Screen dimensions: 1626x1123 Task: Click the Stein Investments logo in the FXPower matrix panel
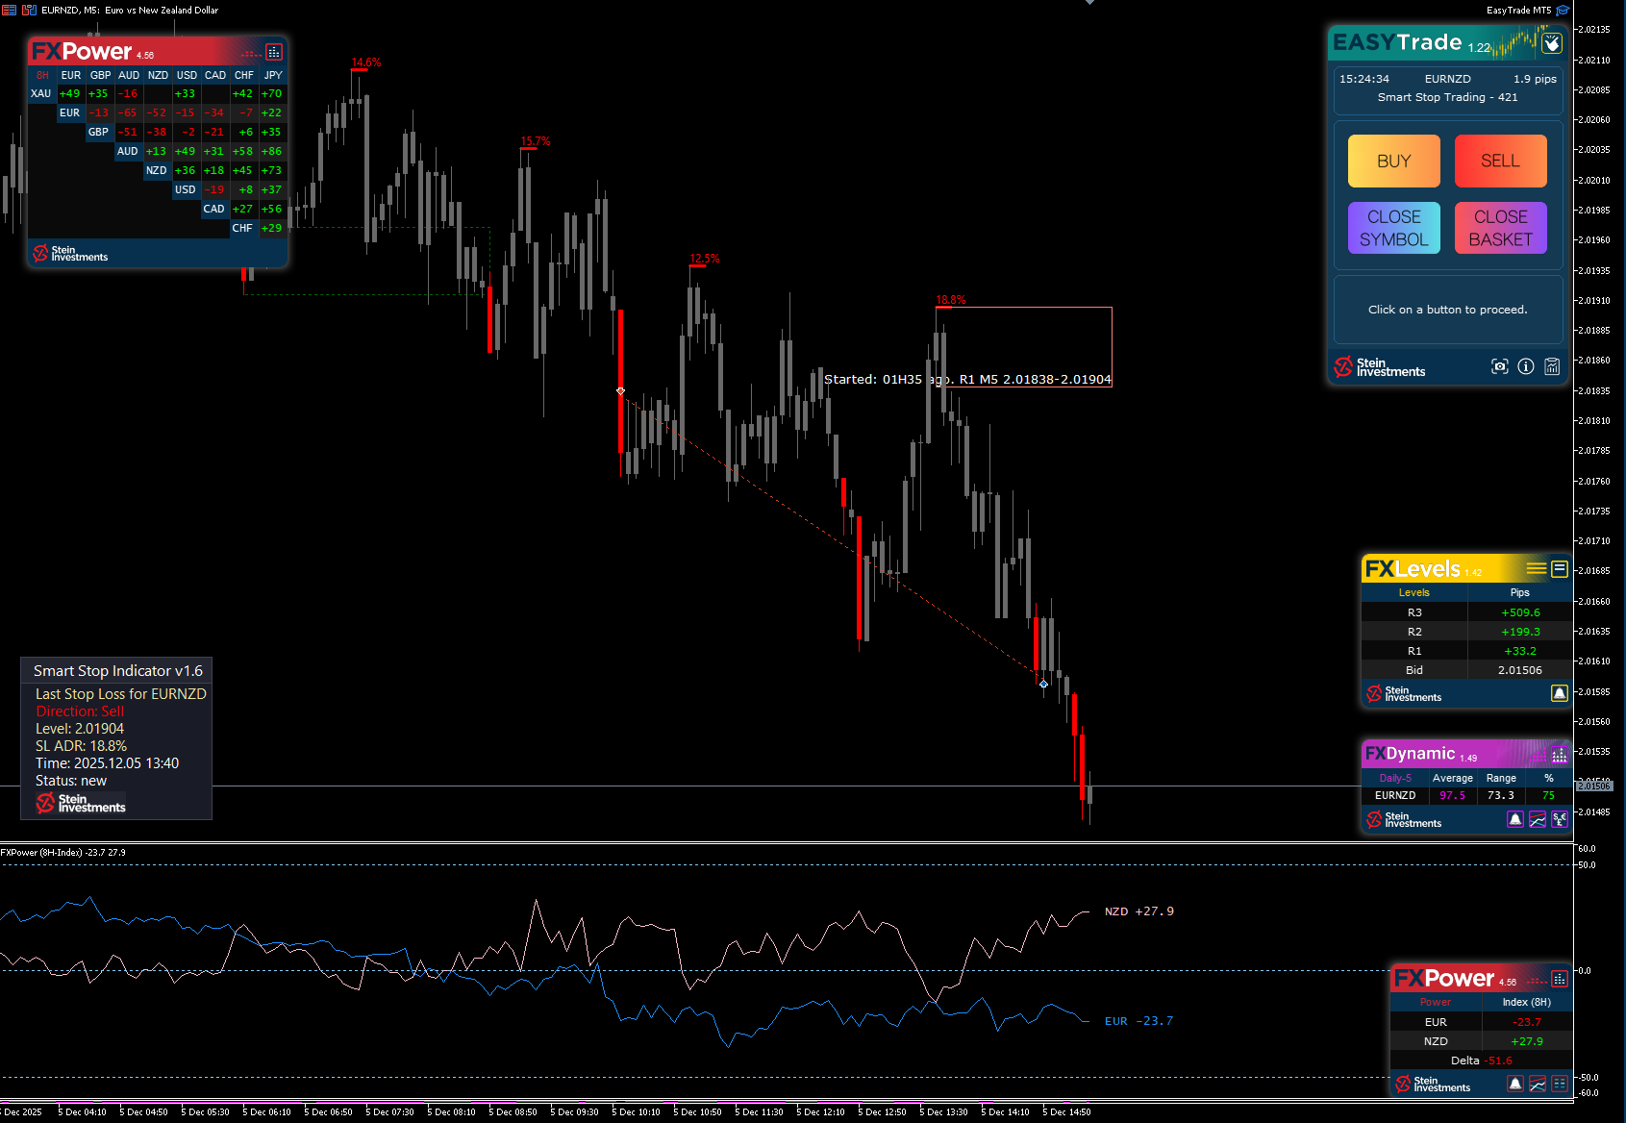coord(70,253)
